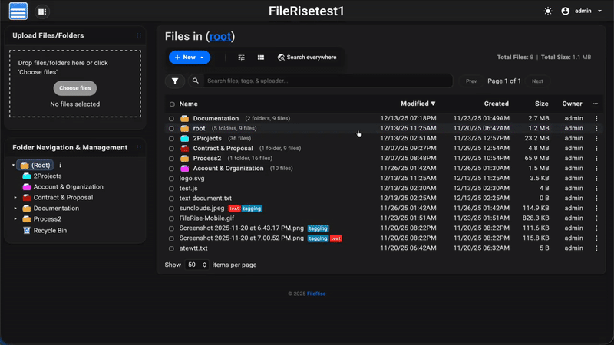Select the root folder row checkbox

point(171,129)
